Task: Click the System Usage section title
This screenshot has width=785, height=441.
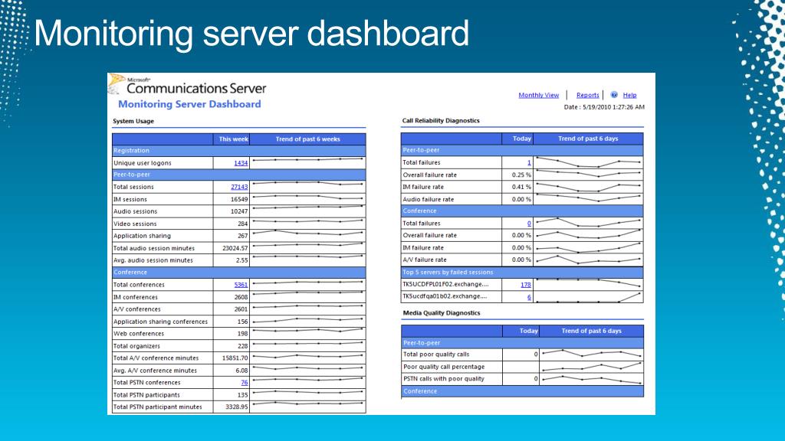Action: coord(133,121)
